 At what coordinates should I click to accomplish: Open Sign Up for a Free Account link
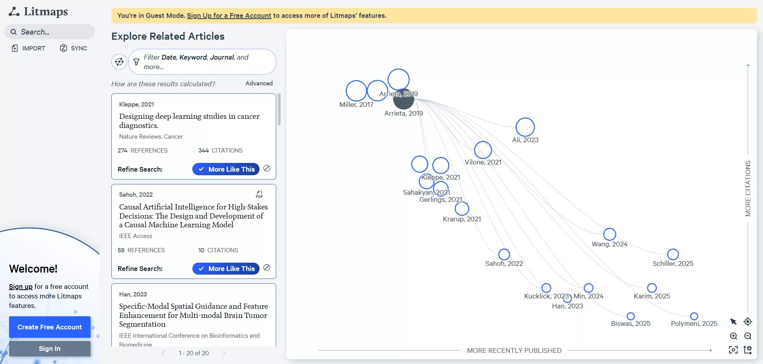(229, 15)
